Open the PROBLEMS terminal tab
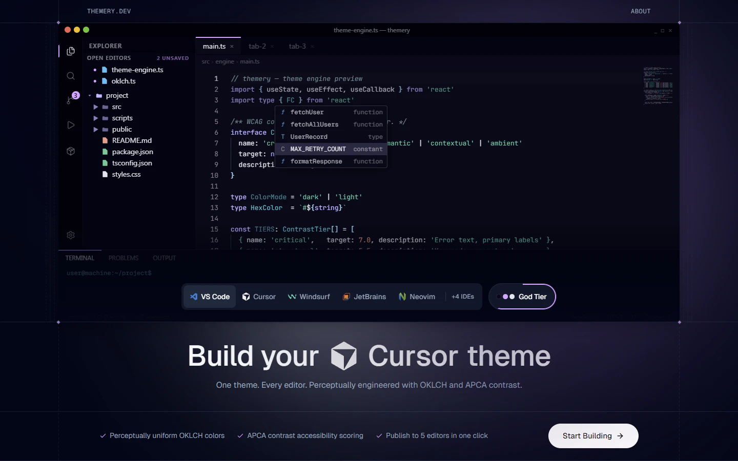This screenshot has height=461, width=738. tap(123, 258)
